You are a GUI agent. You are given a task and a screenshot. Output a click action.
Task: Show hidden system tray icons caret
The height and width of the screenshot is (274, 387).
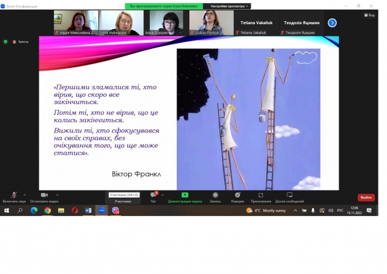tap(295, 210)
